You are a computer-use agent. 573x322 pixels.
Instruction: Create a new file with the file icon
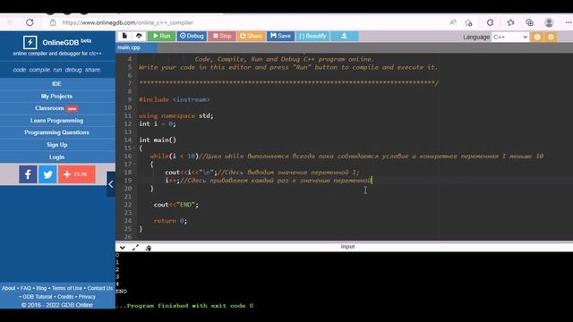[x=124, y=36]
